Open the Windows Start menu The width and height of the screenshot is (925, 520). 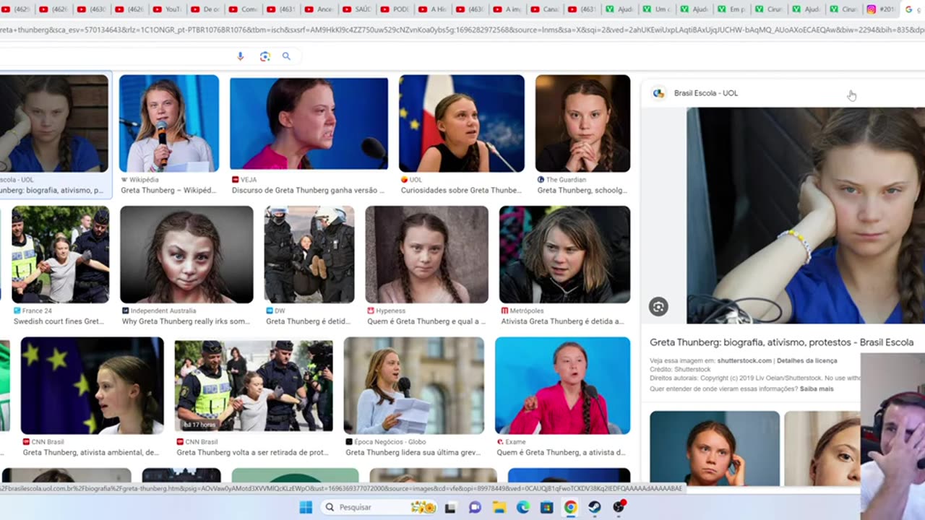306,507
